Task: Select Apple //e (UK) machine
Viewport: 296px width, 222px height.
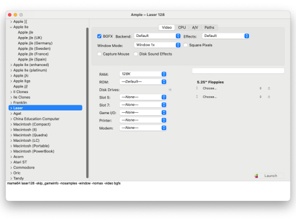Action: coord(30,38)
